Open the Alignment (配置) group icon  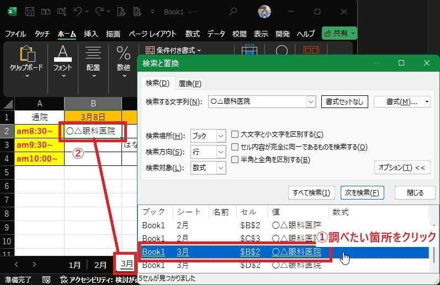coord(93,60)
